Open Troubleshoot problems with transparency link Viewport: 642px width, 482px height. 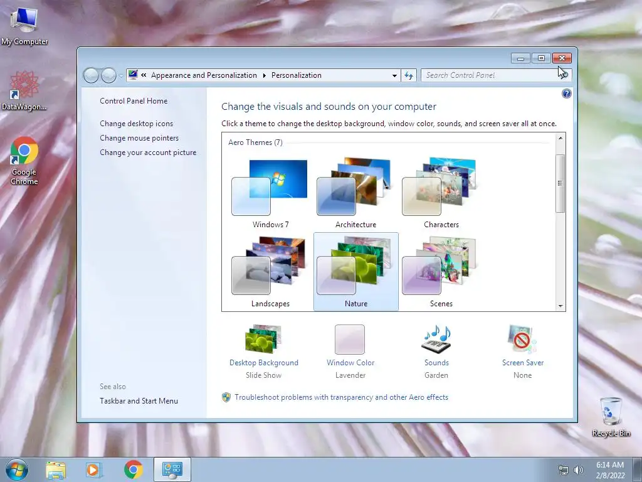coord(341,397)
